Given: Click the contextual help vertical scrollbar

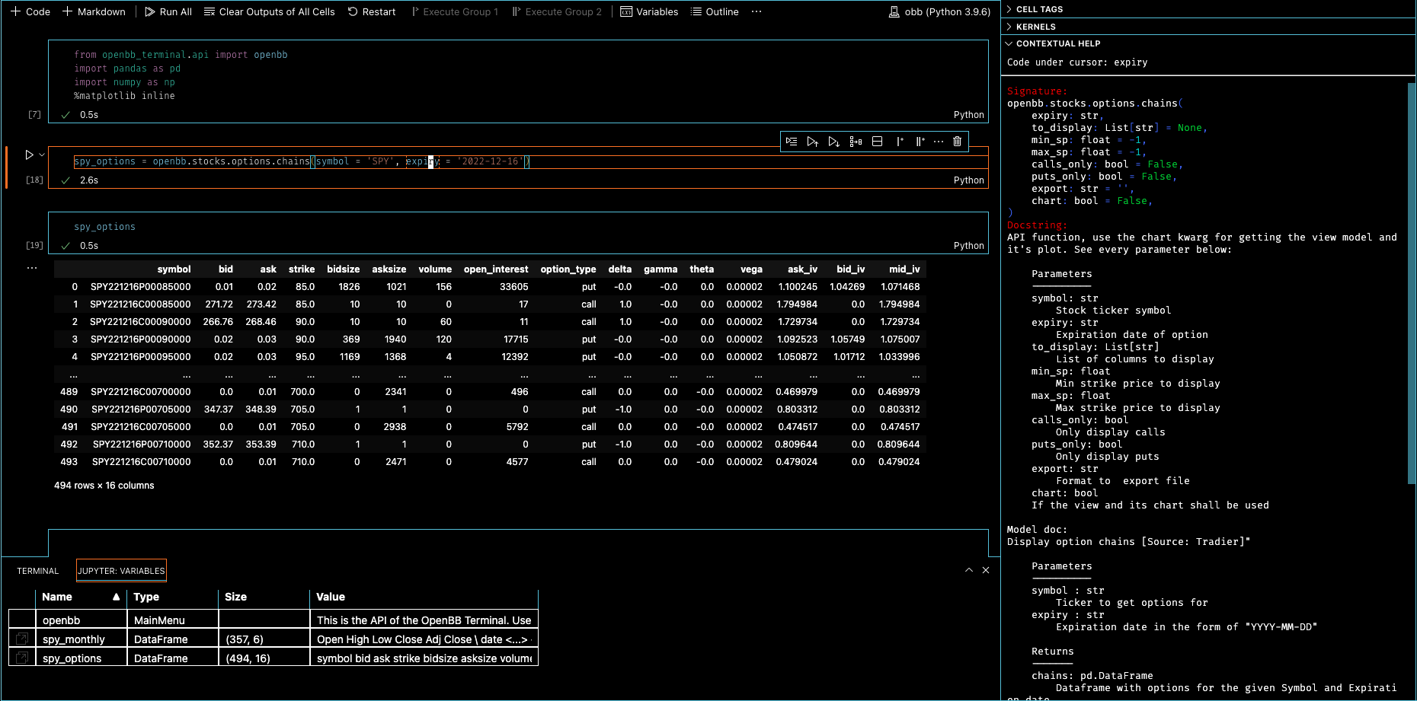Looking at the screenshot, I should 1411,282.
